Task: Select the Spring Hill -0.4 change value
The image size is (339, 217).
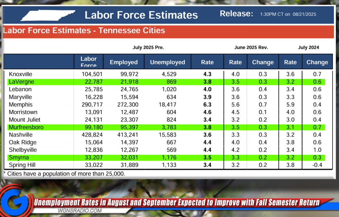Action: 317,165
